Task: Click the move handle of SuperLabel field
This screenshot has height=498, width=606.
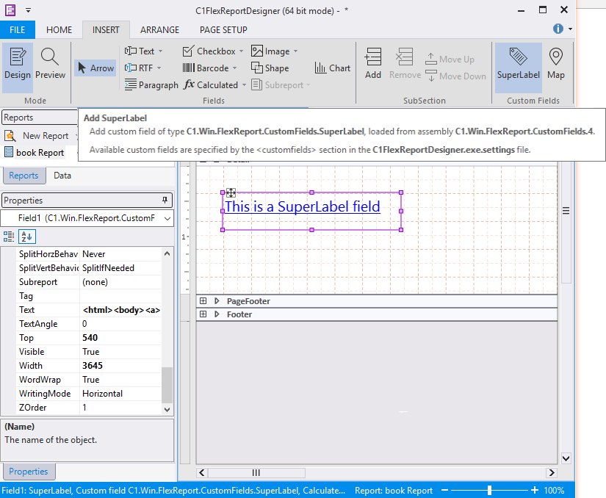Action: coord(231,192)
